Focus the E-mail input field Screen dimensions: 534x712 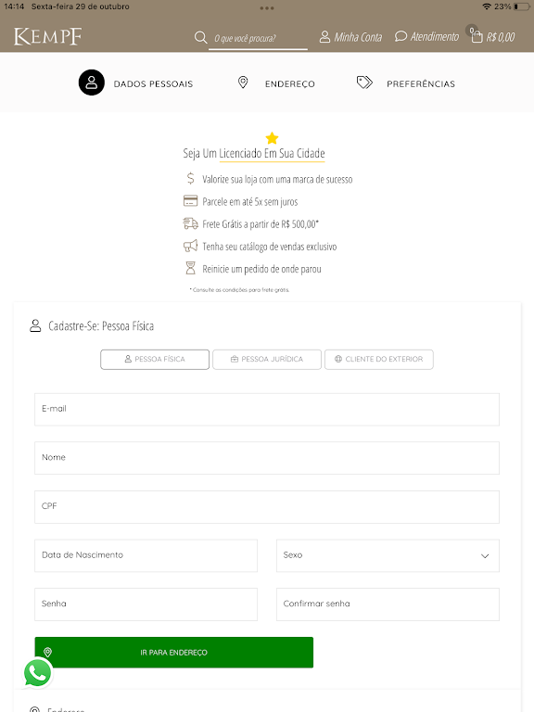(267, 410)
